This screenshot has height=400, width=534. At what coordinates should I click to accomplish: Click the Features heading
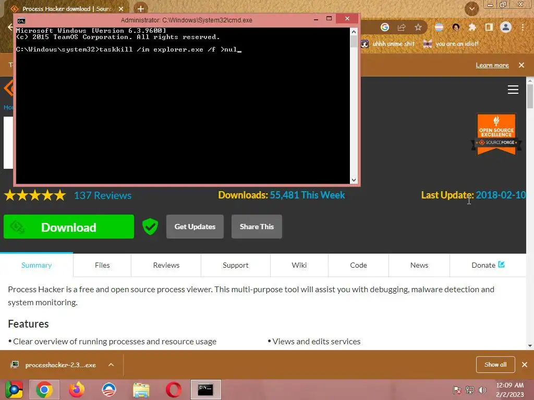28,324
